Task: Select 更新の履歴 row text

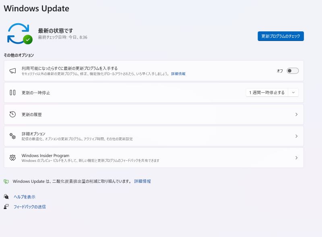Action: tap(32, 114)
